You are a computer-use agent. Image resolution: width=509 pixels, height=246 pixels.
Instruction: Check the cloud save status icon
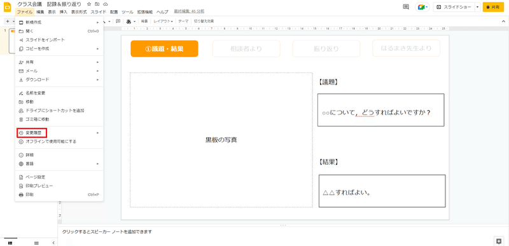[x=105, y=4]
